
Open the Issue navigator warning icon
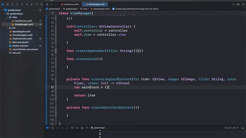click(22, 4)
